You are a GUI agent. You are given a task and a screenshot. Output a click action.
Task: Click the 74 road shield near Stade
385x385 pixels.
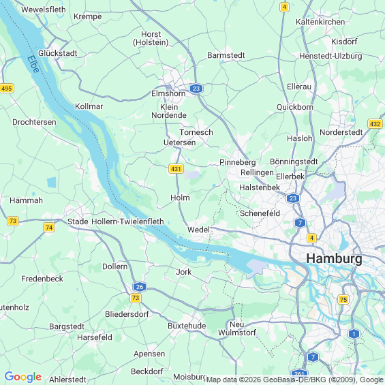(x=49, y=228)
